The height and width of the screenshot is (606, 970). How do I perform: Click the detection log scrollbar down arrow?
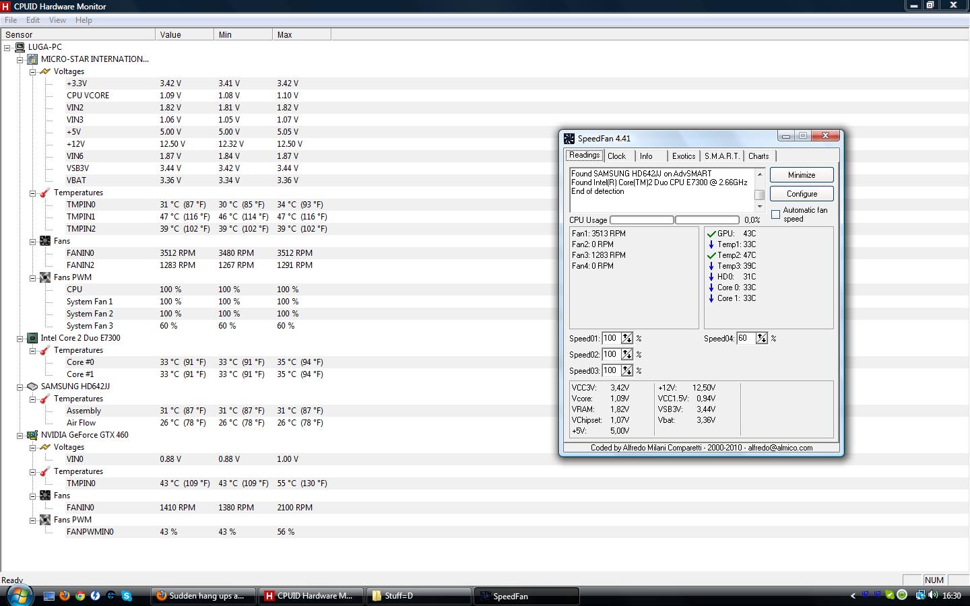pyautogui.click(x=760, y=207)
